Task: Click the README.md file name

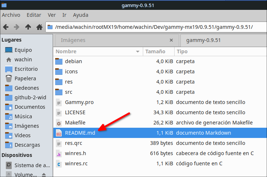Action: (x=80, y=133)
